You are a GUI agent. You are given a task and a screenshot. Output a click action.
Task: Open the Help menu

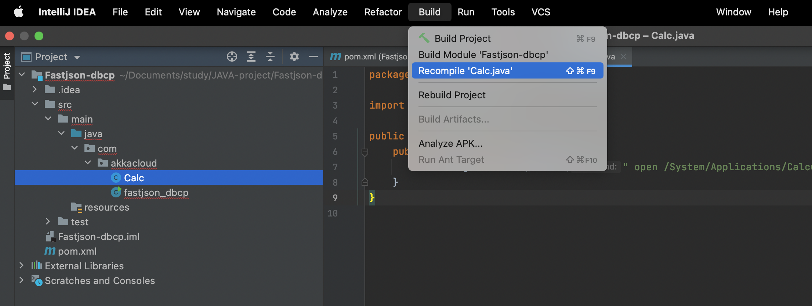(x=778, y=12)
